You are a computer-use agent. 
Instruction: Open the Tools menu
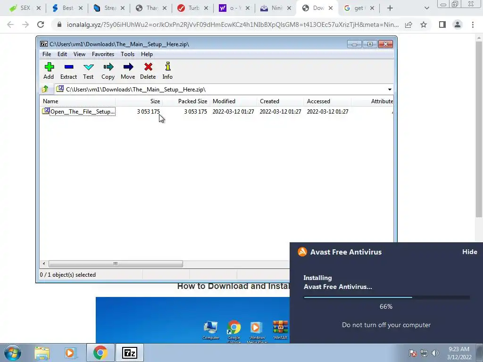127,54
